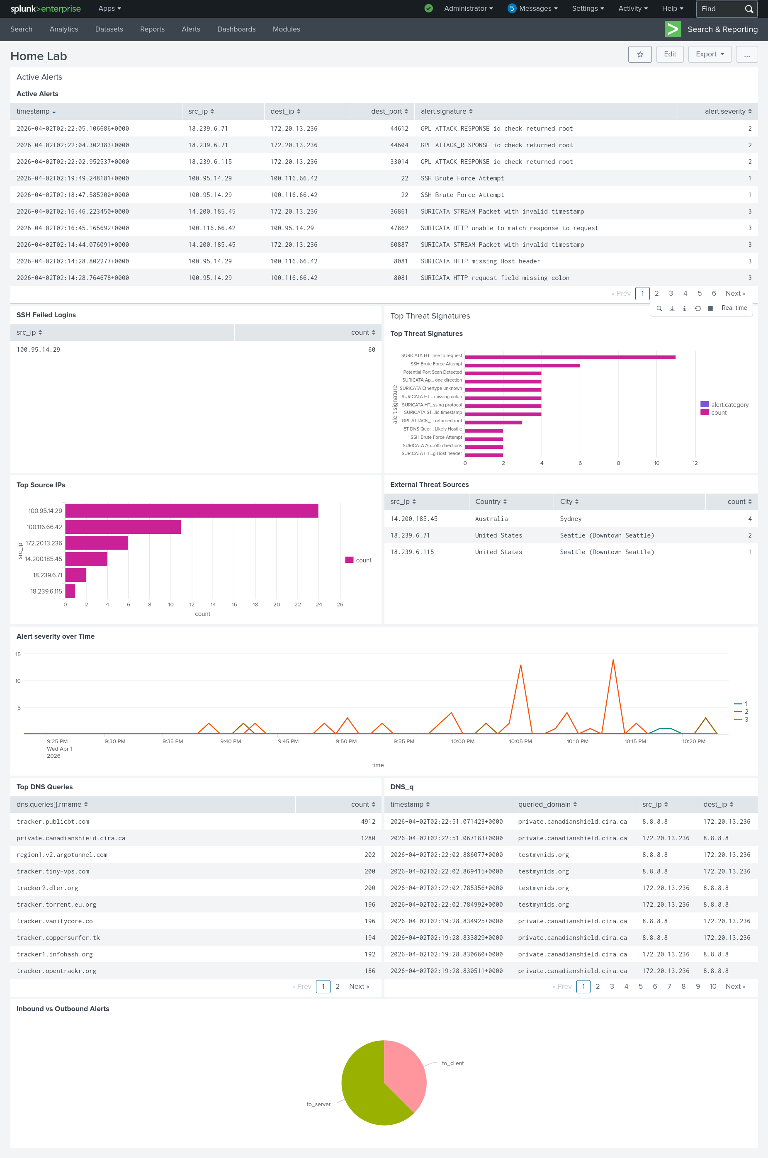768x1158 pixels.
Task: Sort Active Alerts by alert.severity column
Action: click(728, 111)
